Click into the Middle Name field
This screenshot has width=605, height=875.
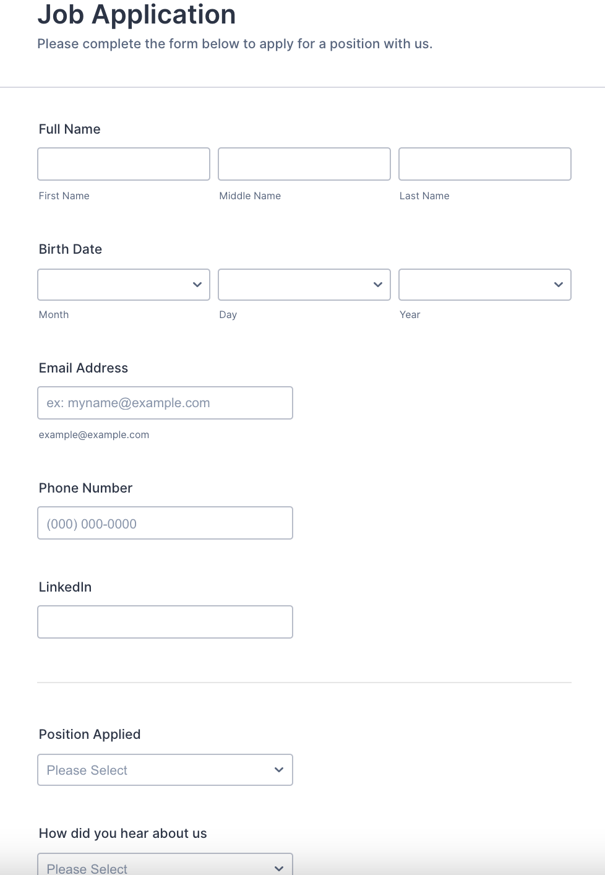(x=304, y=164)
